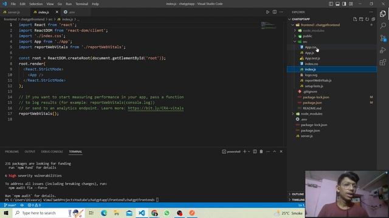Image resolution: width=389 pixels, height=218 pixels.
Task: Toggle secondary side bar layout button
Action: [x=344, y=4]
